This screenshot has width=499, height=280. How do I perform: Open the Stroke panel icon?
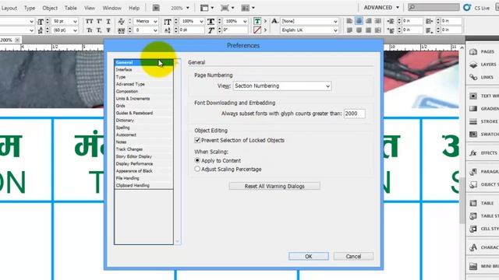pyautogui.click(x=473, y=121)
